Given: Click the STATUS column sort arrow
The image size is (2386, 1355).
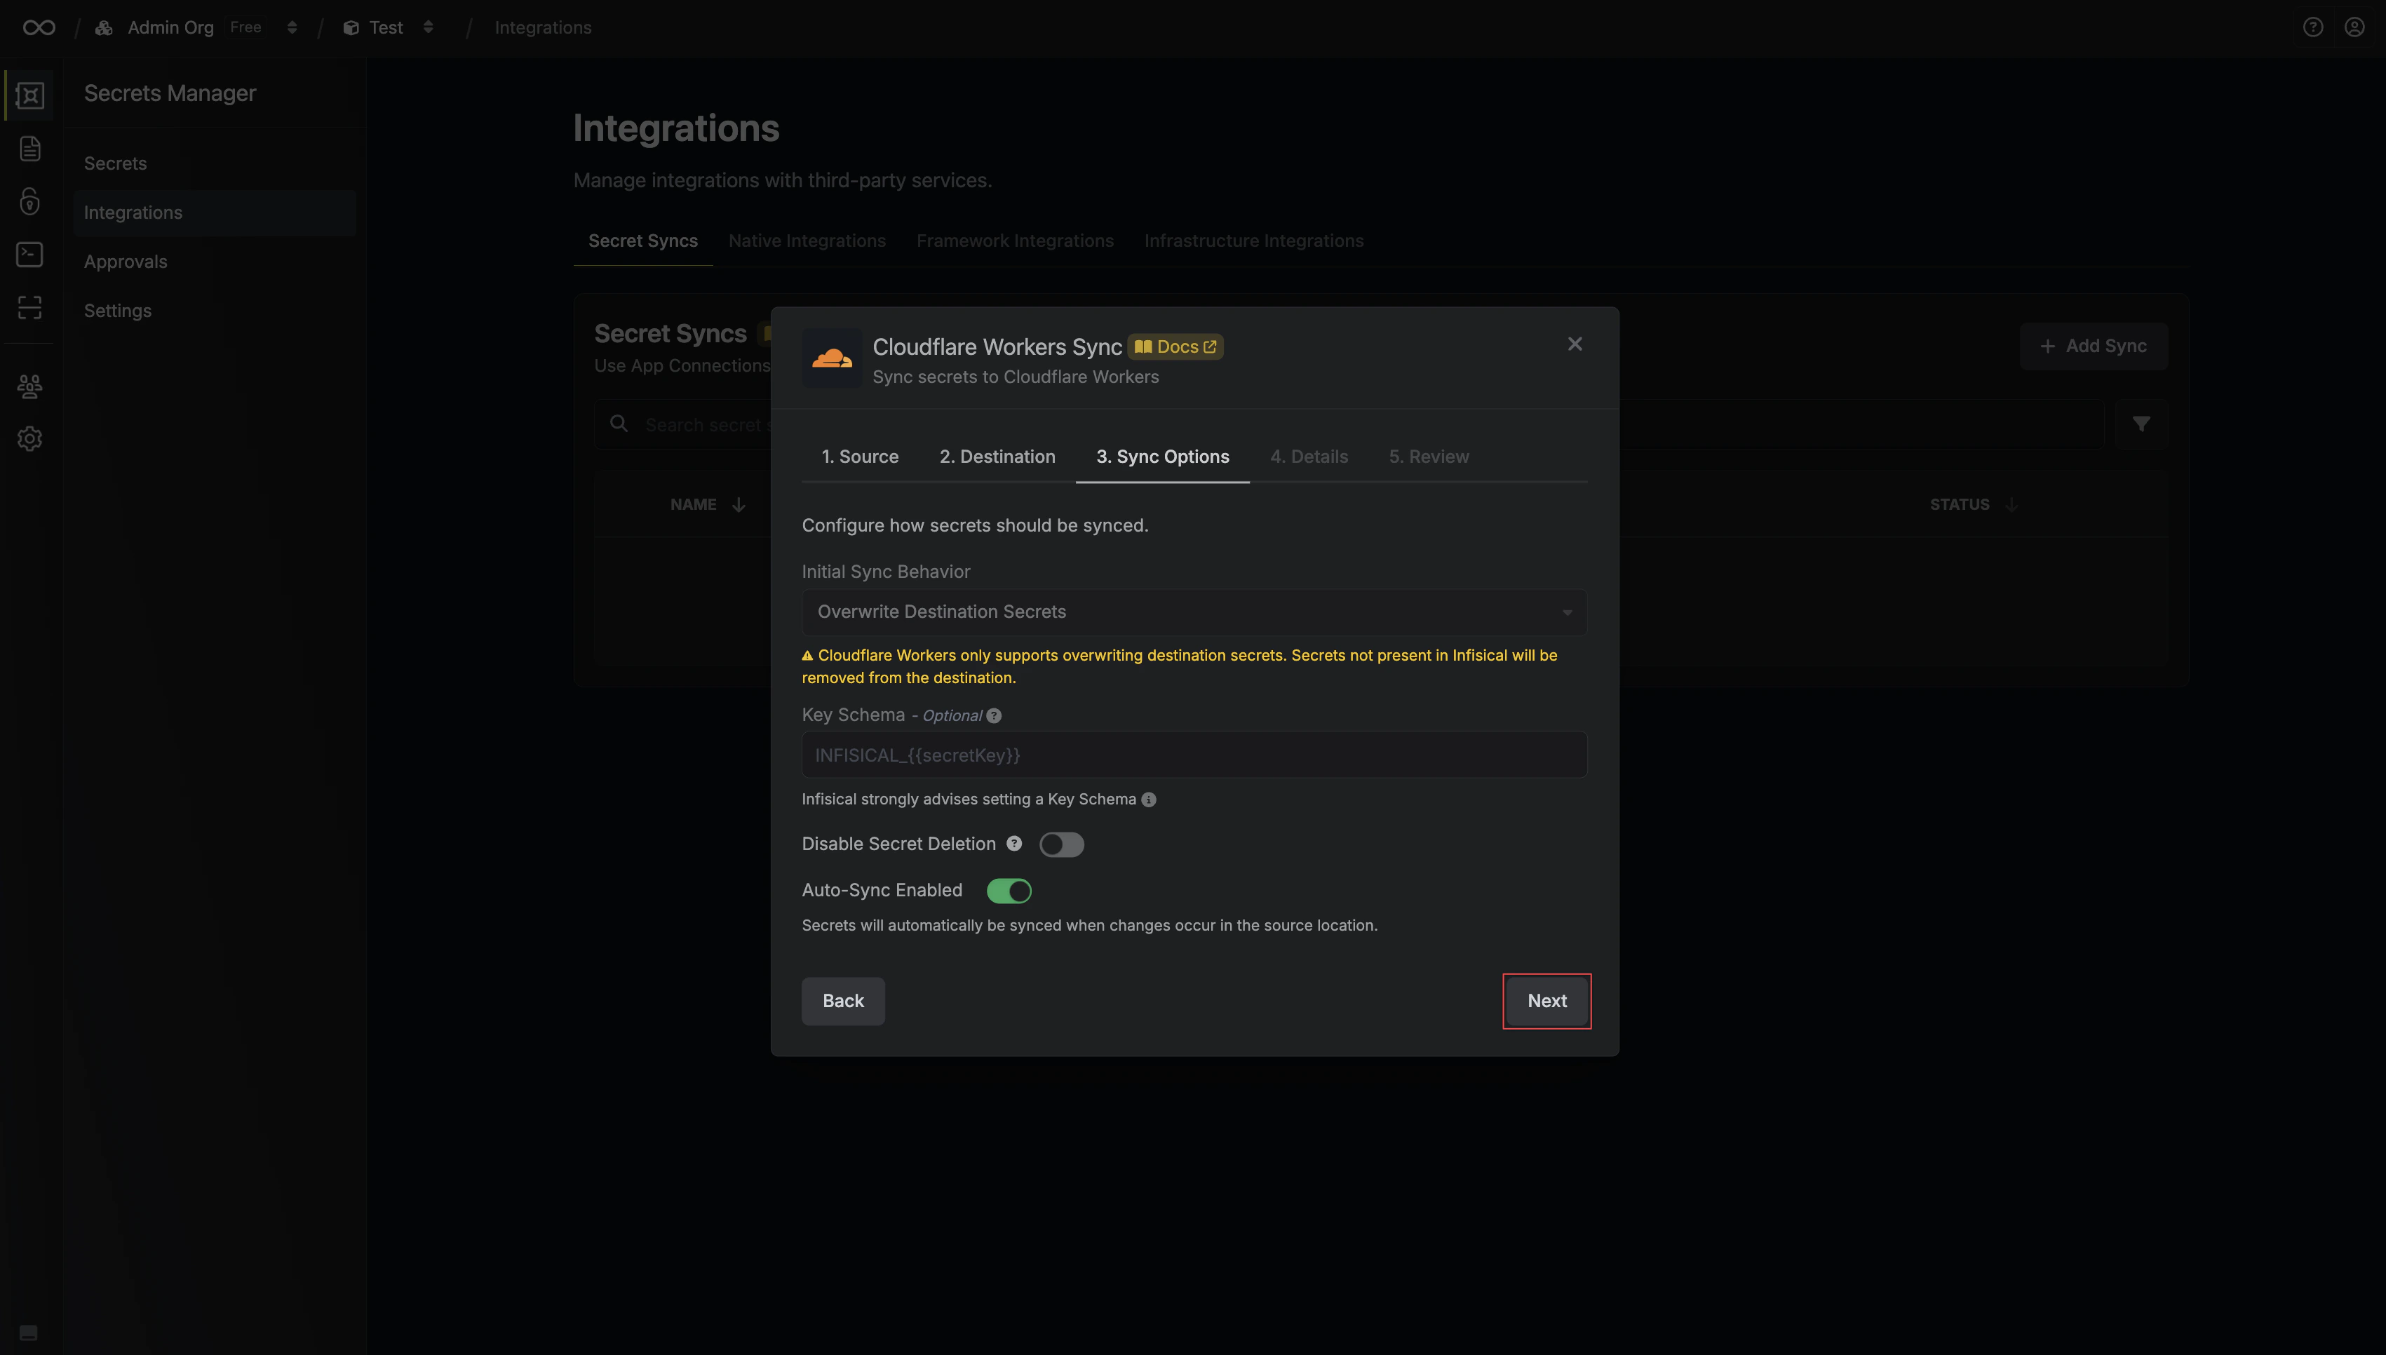Looking at the screenshot, I should 2011,504.
